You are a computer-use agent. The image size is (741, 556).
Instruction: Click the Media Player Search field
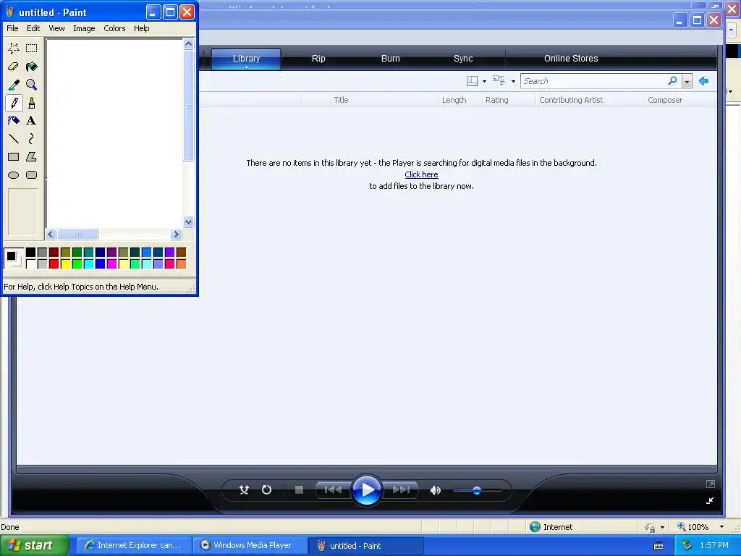coord(594,81)
